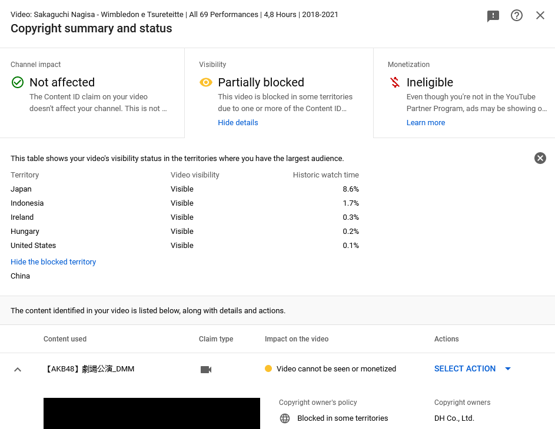Image resolution: width=555 pixels, height=429 pixels.
Task: Close the copyright summary dialog
Action: coord(540,15)
